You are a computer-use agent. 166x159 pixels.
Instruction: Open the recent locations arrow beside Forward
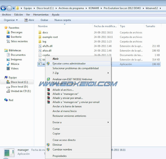(14, 8)
